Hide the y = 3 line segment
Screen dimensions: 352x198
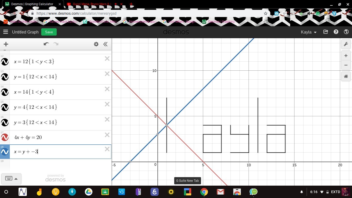coord(5,123)
